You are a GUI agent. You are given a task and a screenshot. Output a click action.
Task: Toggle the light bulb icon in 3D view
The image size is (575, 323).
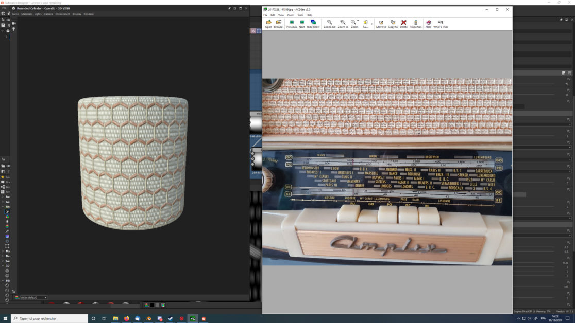(x=14, y=29)
